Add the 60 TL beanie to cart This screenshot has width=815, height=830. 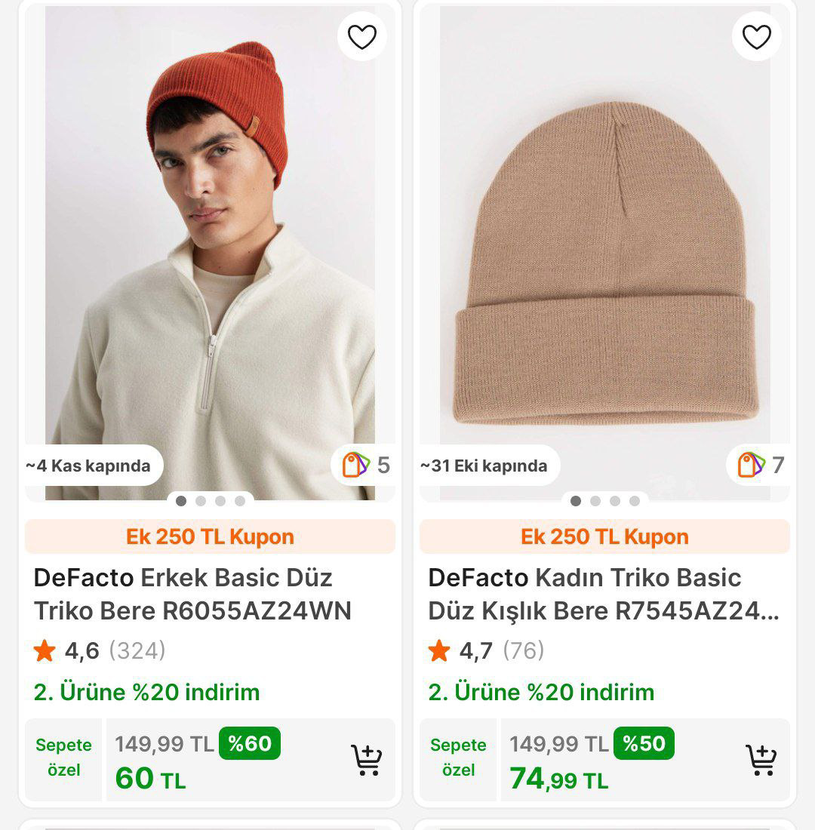click(x=366, y=760)
